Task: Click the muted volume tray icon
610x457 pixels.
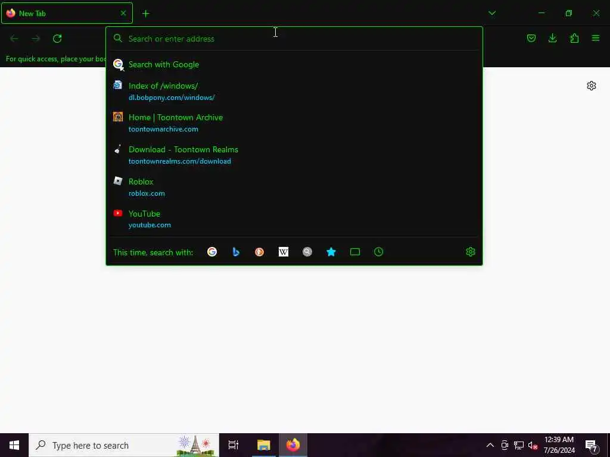Action: 533,445
